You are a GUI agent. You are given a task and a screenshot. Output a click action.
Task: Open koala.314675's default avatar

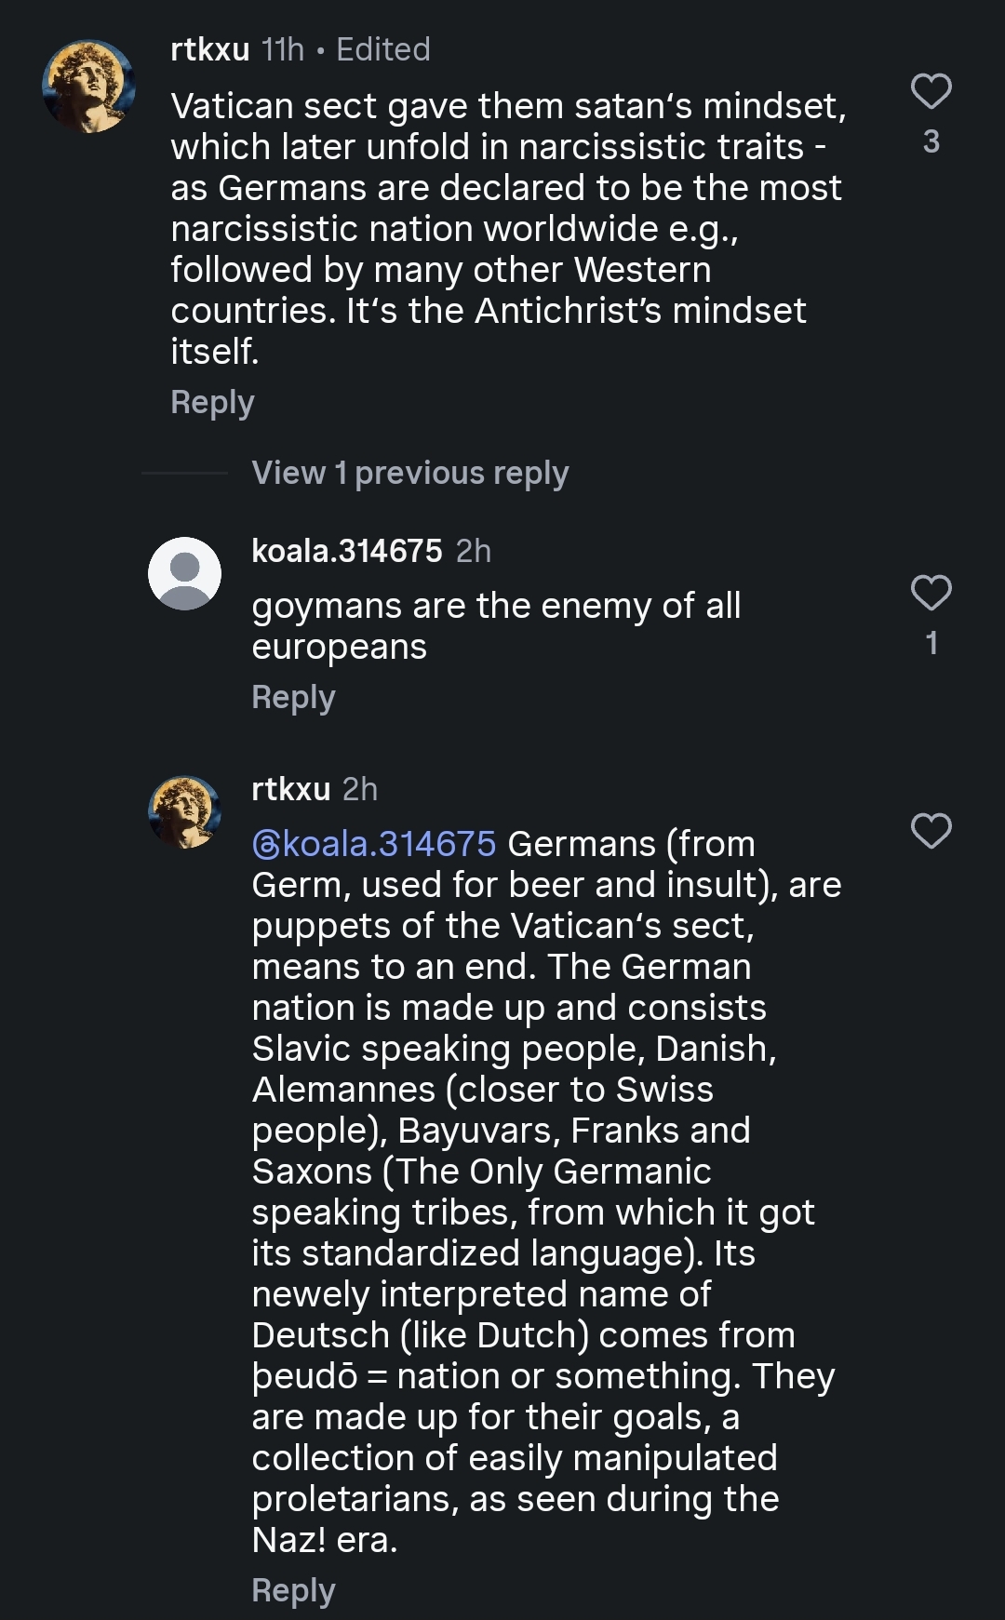pos(184,573)
